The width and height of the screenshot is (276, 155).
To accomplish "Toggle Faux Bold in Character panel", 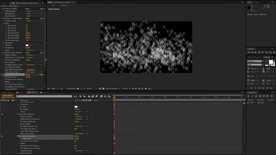I will tap(251, 88).
